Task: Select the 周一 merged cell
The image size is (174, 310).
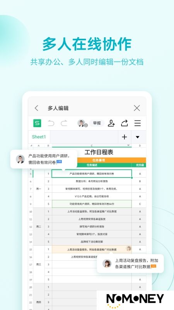Action: (x=39, y=189)
